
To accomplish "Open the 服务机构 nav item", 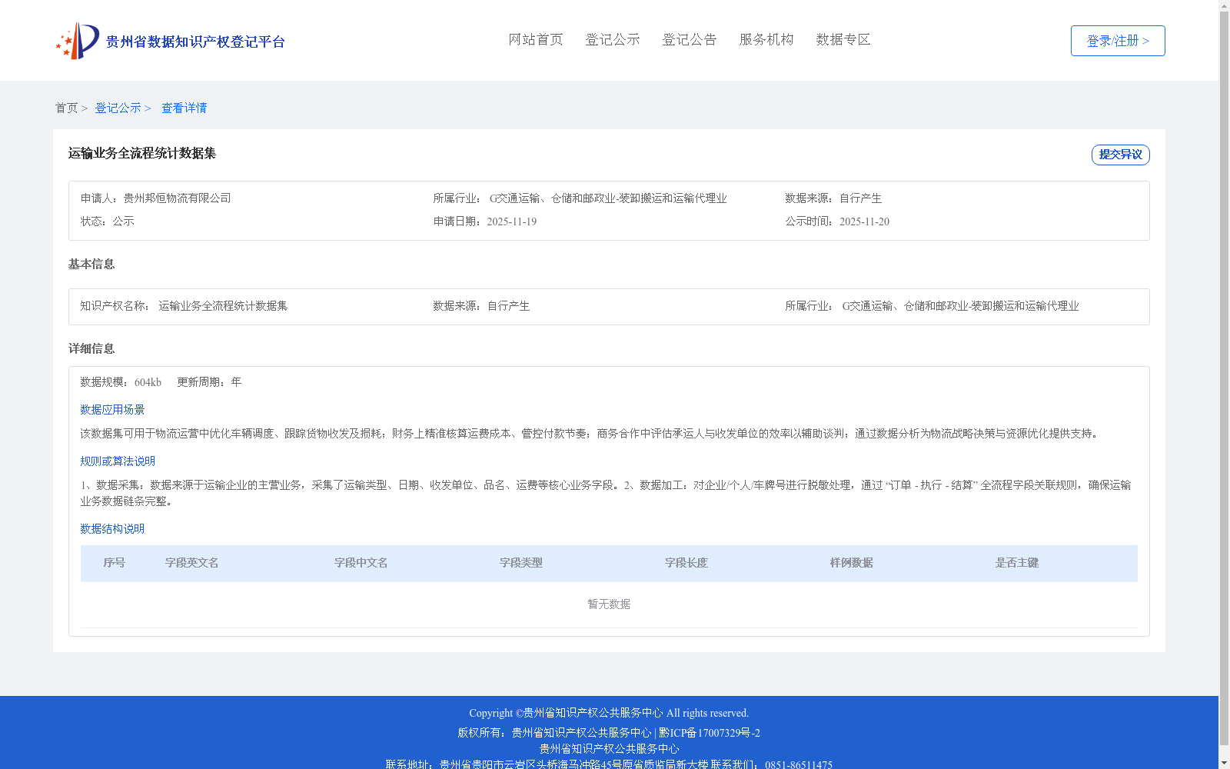I will point(766,39).
